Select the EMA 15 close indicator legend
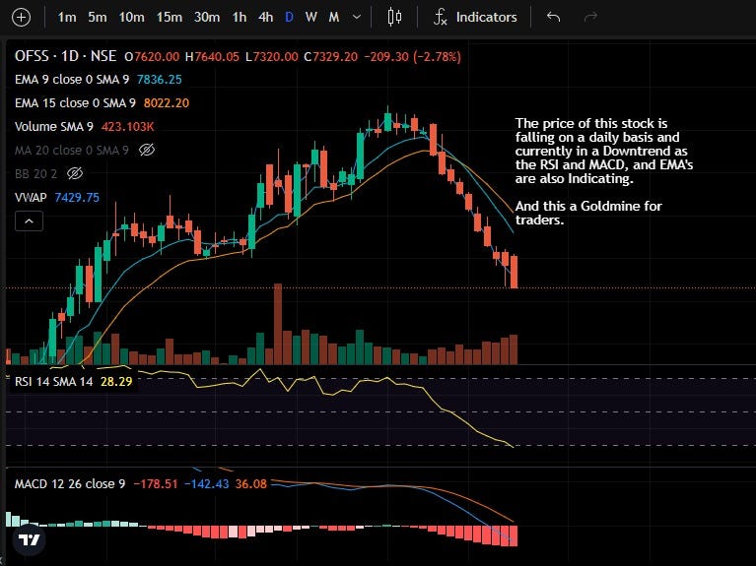The image size is (756, 566). coord(75,103)
